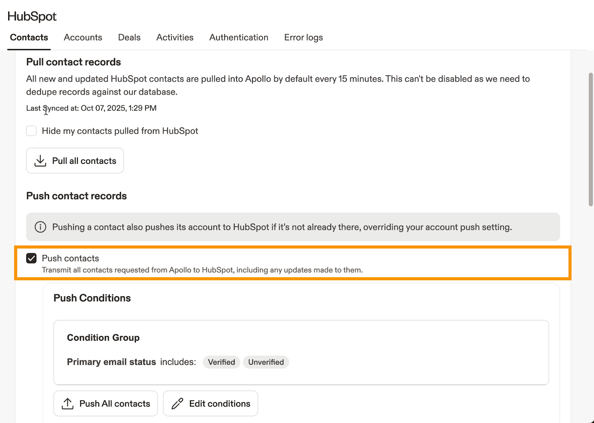Viewport: 594px width, 423px height.
Task: Click the Verified email status tag
Action: point(221,362)
